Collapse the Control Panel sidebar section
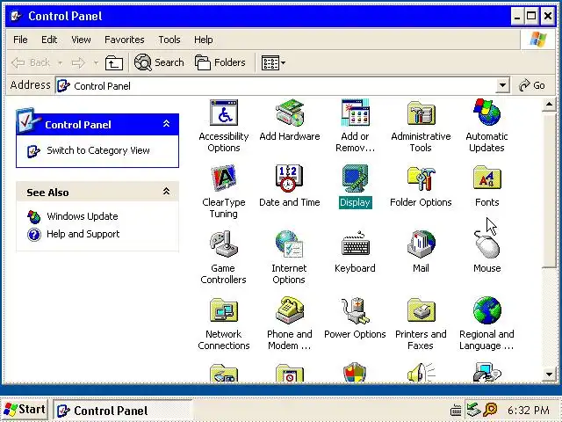 click(166, 124)
